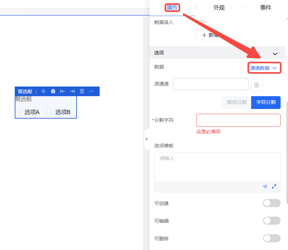Viewport: 288px width, 250px height.
Task: Click the hexagon icon beside 读通道 field
Action: (257, 85)
